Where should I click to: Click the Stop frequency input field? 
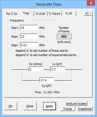(29, 36)
